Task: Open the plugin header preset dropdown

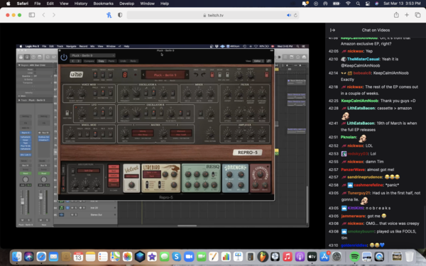Action: click(92, 55)
